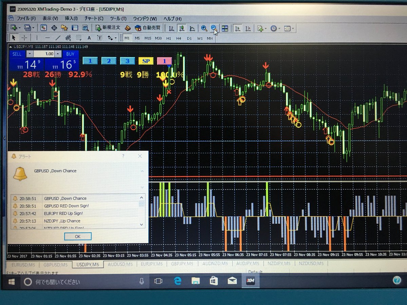Increase trade volume with up arrow
The image size is (407, 305).
(x=59, y=54)
